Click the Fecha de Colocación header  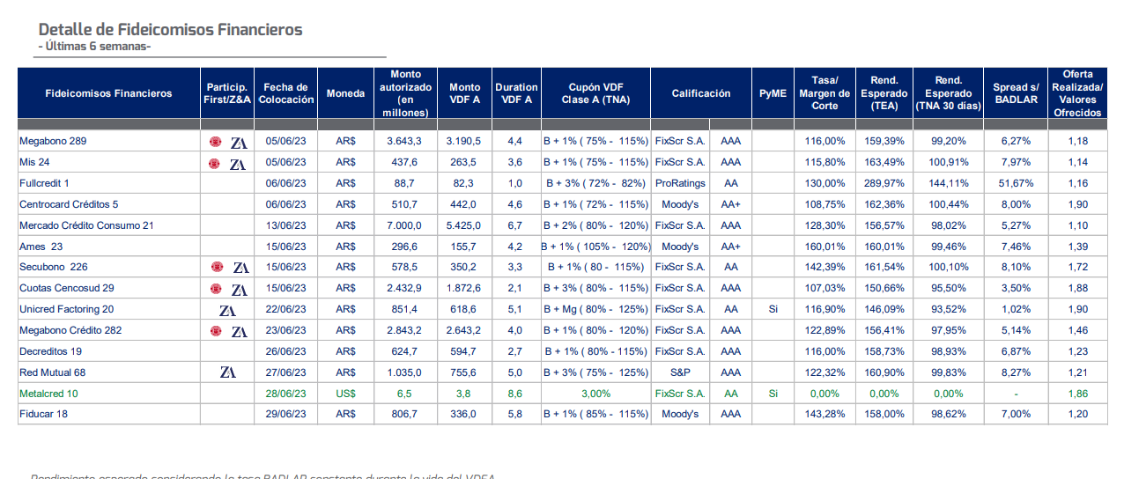pyautogui.click(x=285, y=93)
